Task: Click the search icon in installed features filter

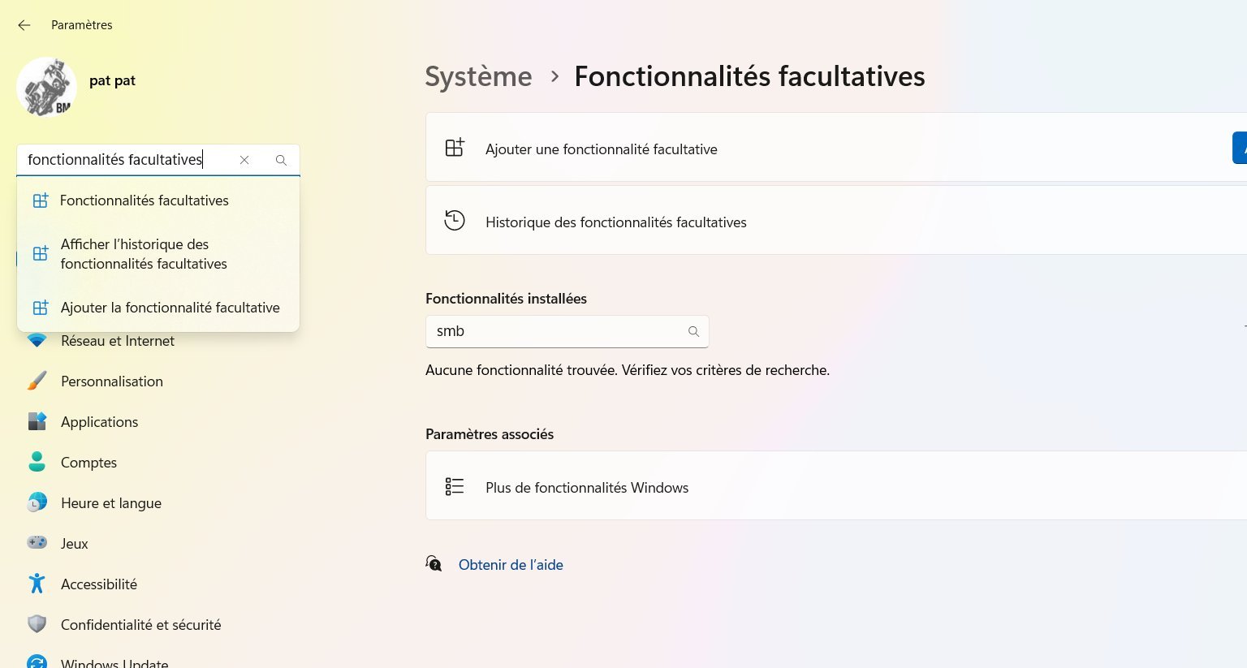Action: (x=693, y=331)
